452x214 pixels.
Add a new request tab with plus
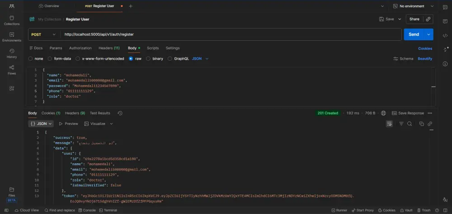(x=131, y=6)
